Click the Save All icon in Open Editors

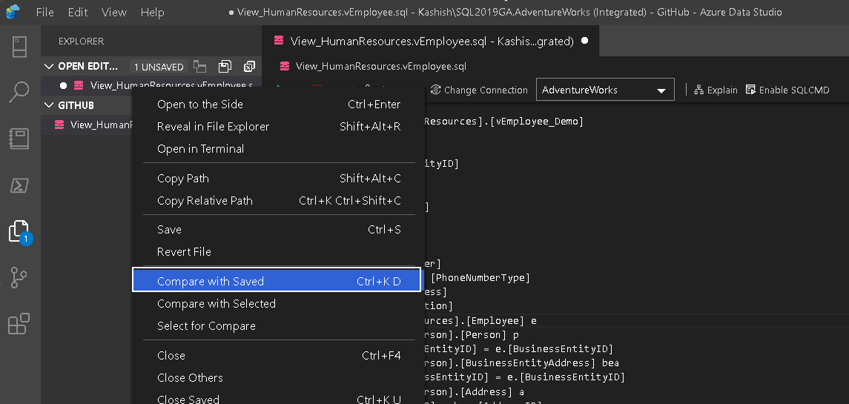[225, 67]
